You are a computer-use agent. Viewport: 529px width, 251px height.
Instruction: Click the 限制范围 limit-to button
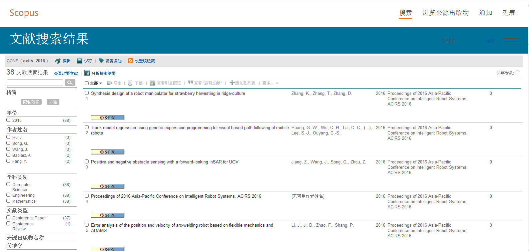(x=31, y=102)
